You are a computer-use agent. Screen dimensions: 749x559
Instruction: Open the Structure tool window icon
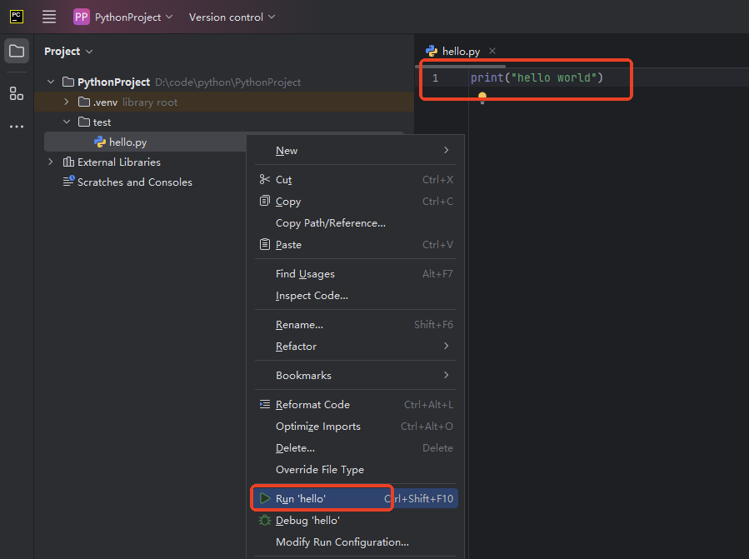[x=17, y=93]
